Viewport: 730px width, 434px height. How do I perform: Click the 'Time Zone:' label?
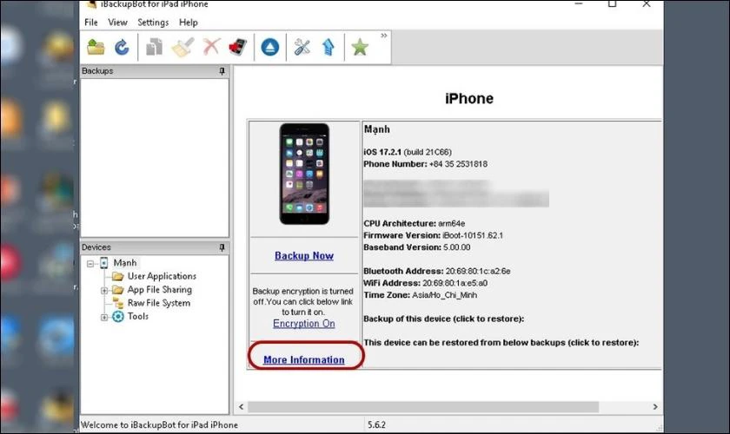(x=387, y=295)
